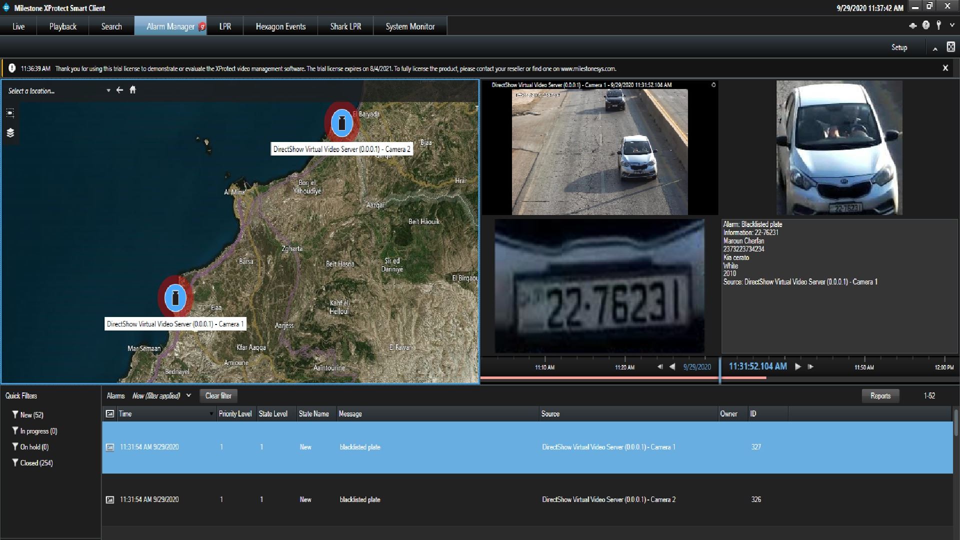This screenshot has width=960, height=540.
Task: Expand the top-right toolbar chevron menu
Action: coord(951,25)
